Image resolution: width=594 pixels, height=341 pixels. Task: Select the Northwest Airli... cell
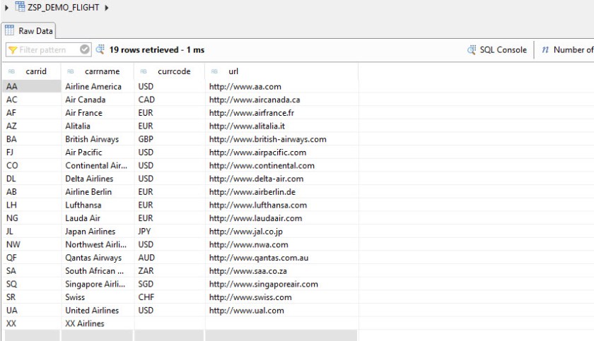pos(98,244)
